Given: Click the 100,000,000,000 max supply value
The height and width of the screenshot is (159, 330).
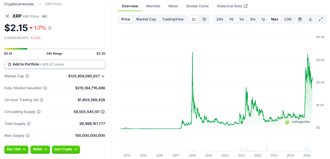Looking at the screenshot, I should (90, 136).
